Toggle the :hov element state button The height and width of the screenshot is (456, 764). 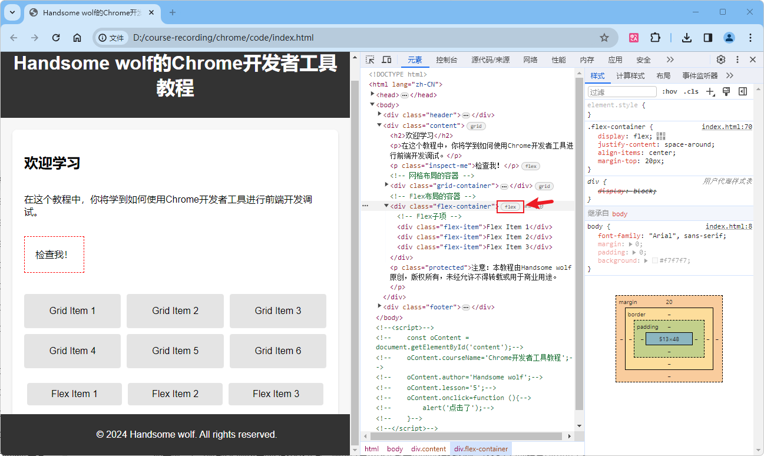tap(670, 91)
